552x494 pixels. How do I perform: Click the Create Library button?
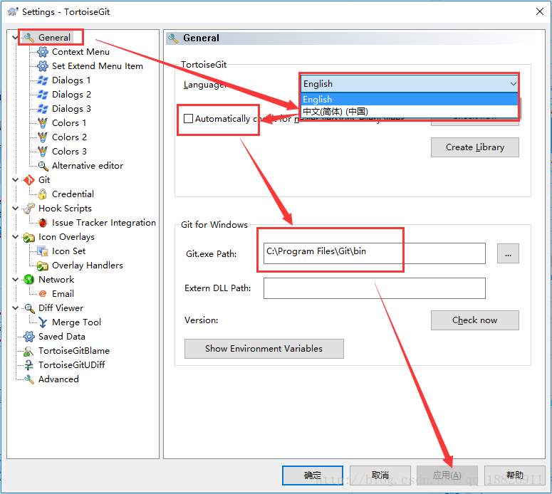click(475, 147)
